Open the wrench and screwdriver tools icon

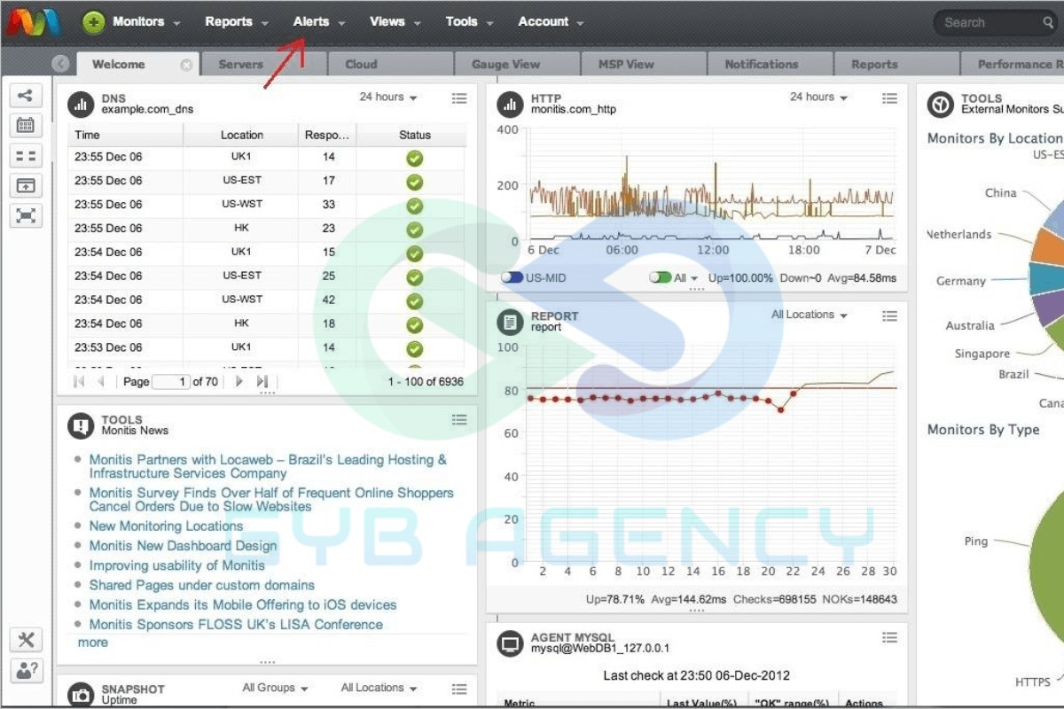tap(26, 640)
